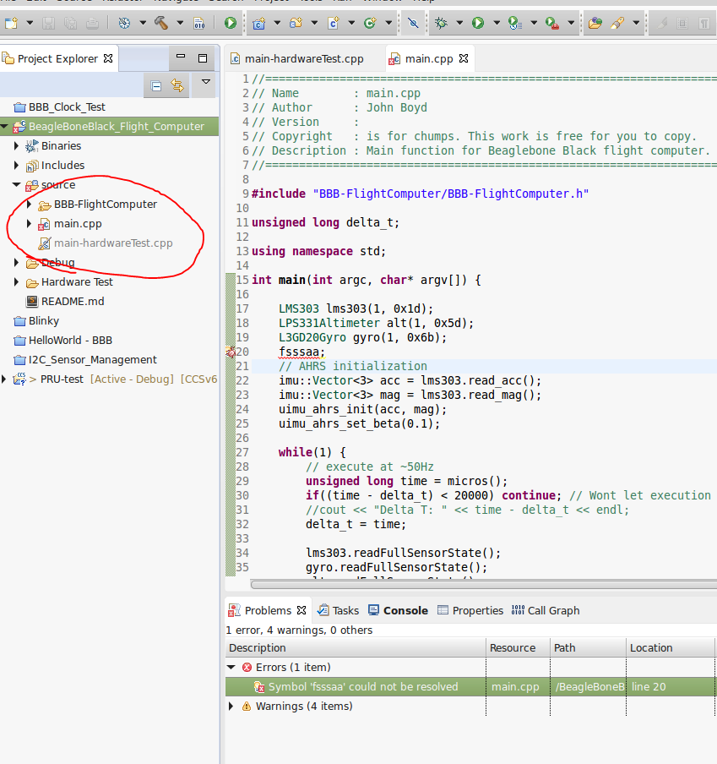This screenshot has height=764, width=717.
Task: Sort problems by Path column header
Action: [588, 648]
